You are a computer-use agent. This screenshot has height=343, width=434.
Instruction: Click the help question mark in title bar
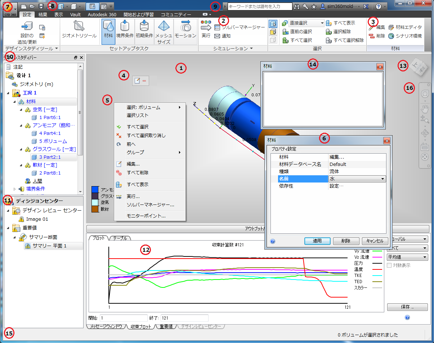coord(378,6)
